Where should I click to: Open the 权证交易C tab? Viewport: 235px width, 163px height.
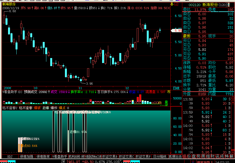point(127,157)
